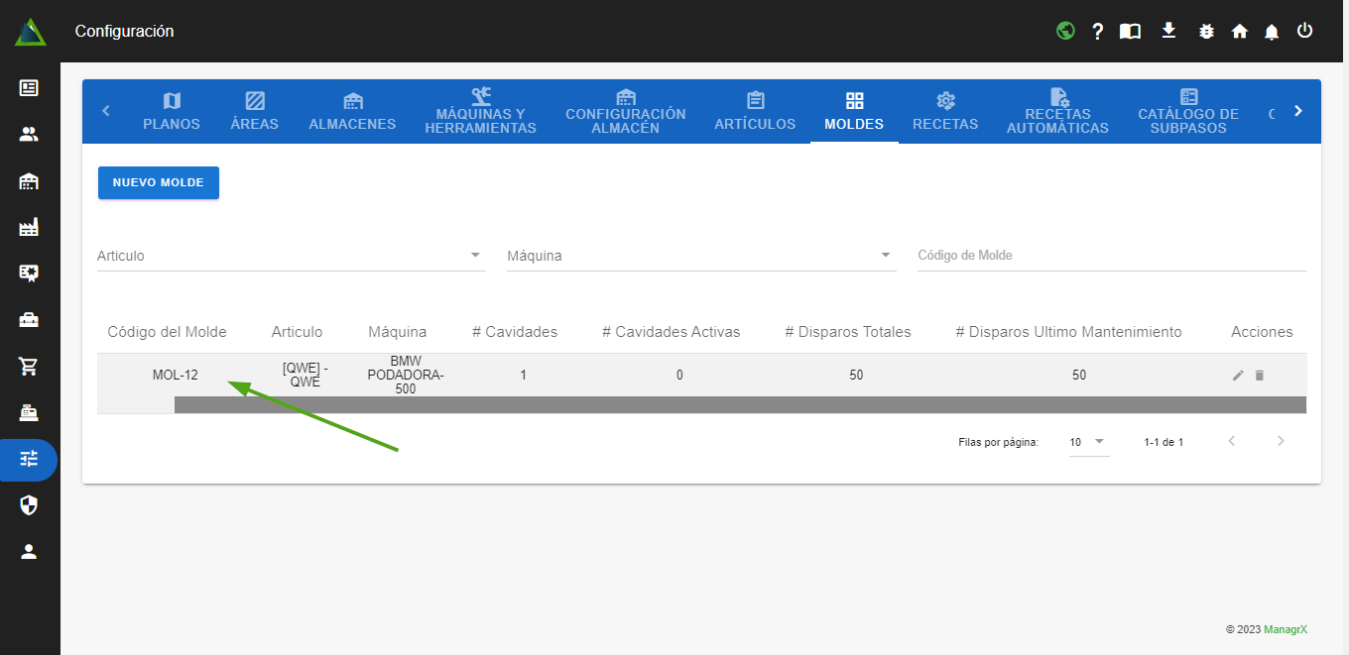Click the green globe language icon
The height and width of the screenshot is (655, 1349).
1065,31
